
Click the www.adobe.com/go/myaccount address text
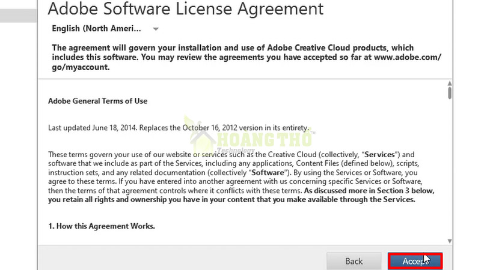(x=407, y=57)
